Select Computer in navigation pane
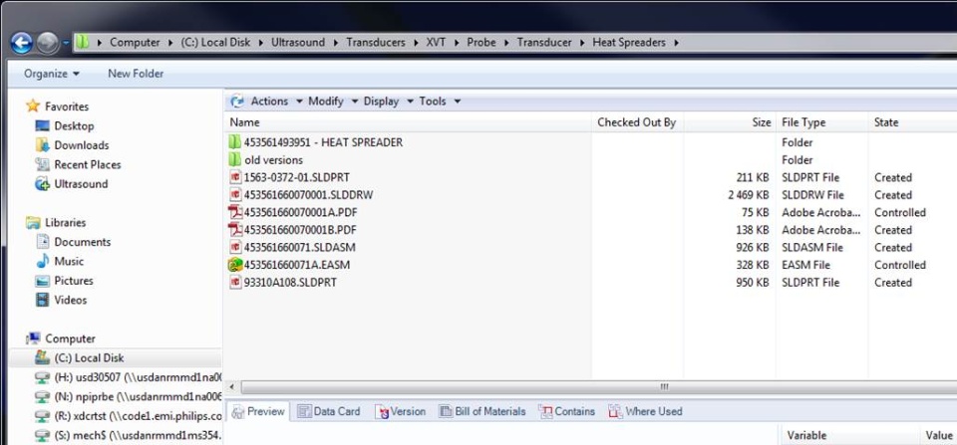The height and width of the screenshot is (445, 957). coord(70,338)
